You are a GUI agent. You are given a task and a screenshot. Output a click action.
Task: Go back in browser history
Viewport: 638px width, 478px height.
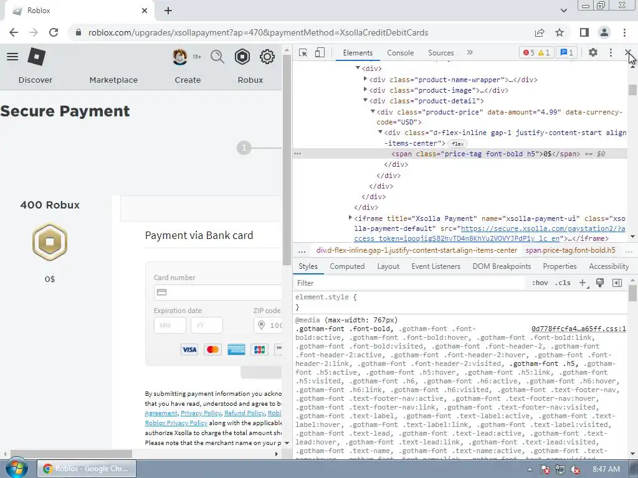pyautogui.click(x=14, y=32)
